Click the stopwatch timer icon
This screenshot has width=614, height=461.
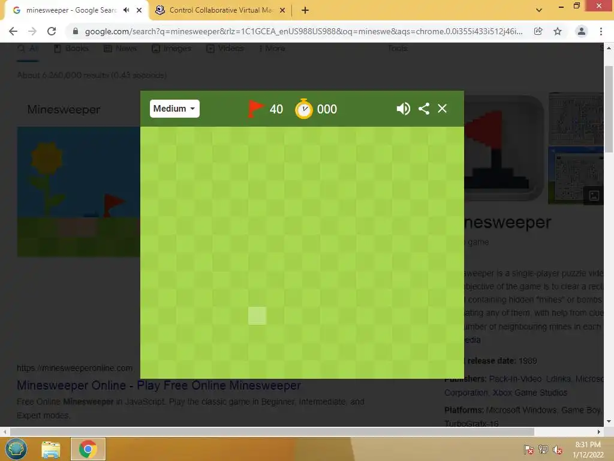pyautogui.click(x=304, y=109)
